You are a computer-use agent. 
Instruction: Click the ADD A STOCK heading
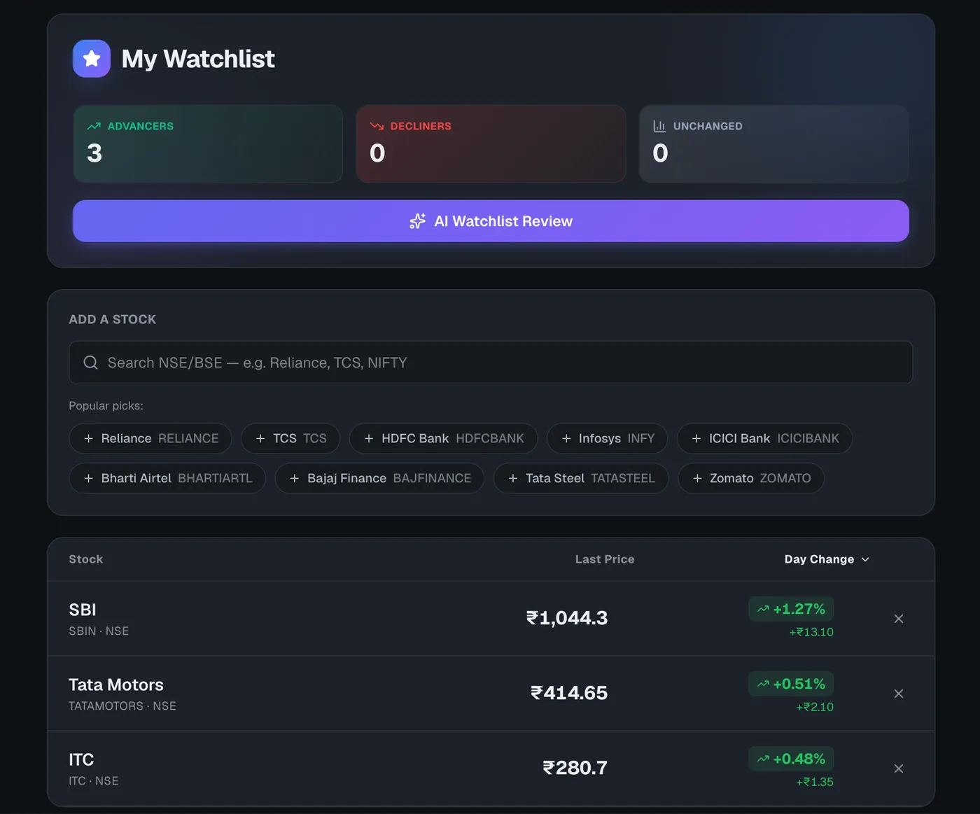[113, 319]
